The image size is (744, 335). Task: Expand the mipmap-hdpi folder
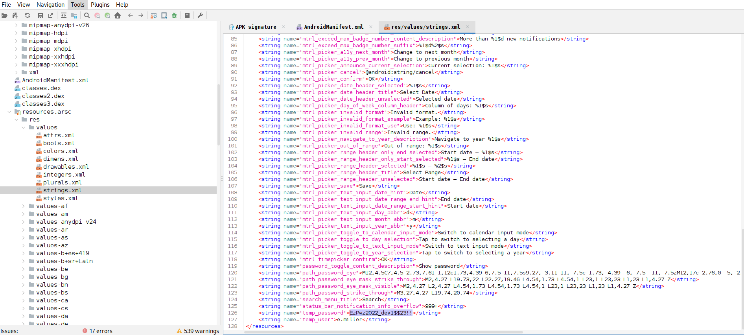pyautogui.click(x=16, y=33)
